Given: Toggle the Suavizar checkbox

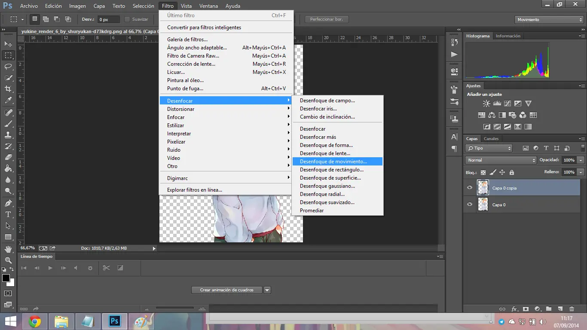Looking at the screenshot, I should (127, 19).
